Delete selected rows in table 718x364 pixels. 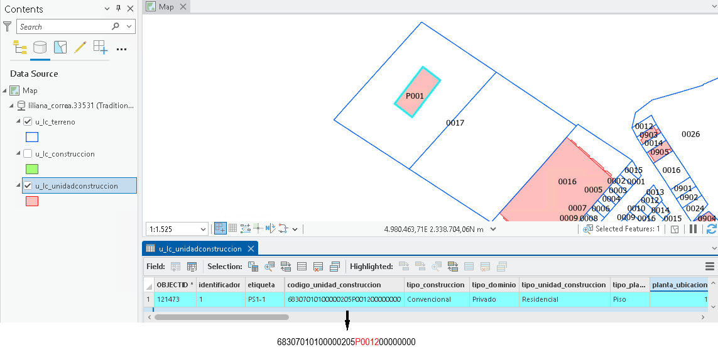point(318,267)
